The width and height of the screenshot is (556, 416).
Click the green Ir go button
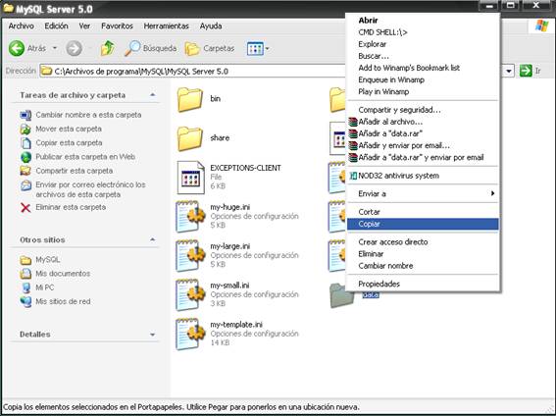tap(526, 71)
